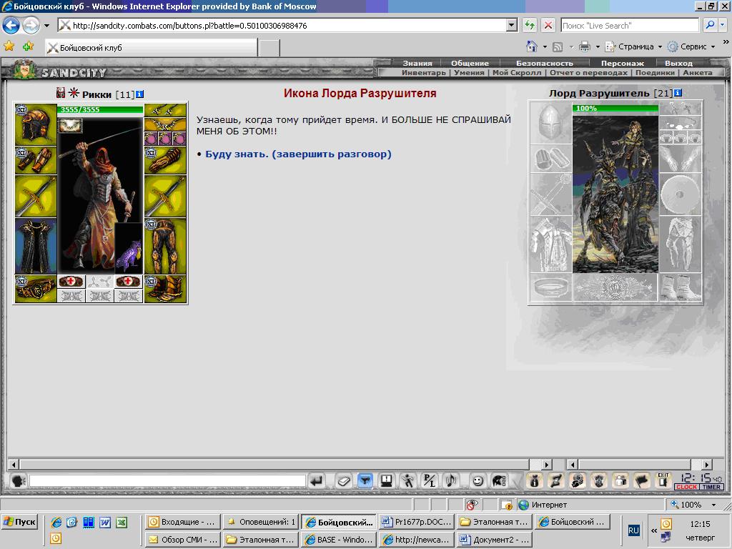The image size is (732, 549).
Task: Open info for player Рикки
Action: [x=139, y=94]
